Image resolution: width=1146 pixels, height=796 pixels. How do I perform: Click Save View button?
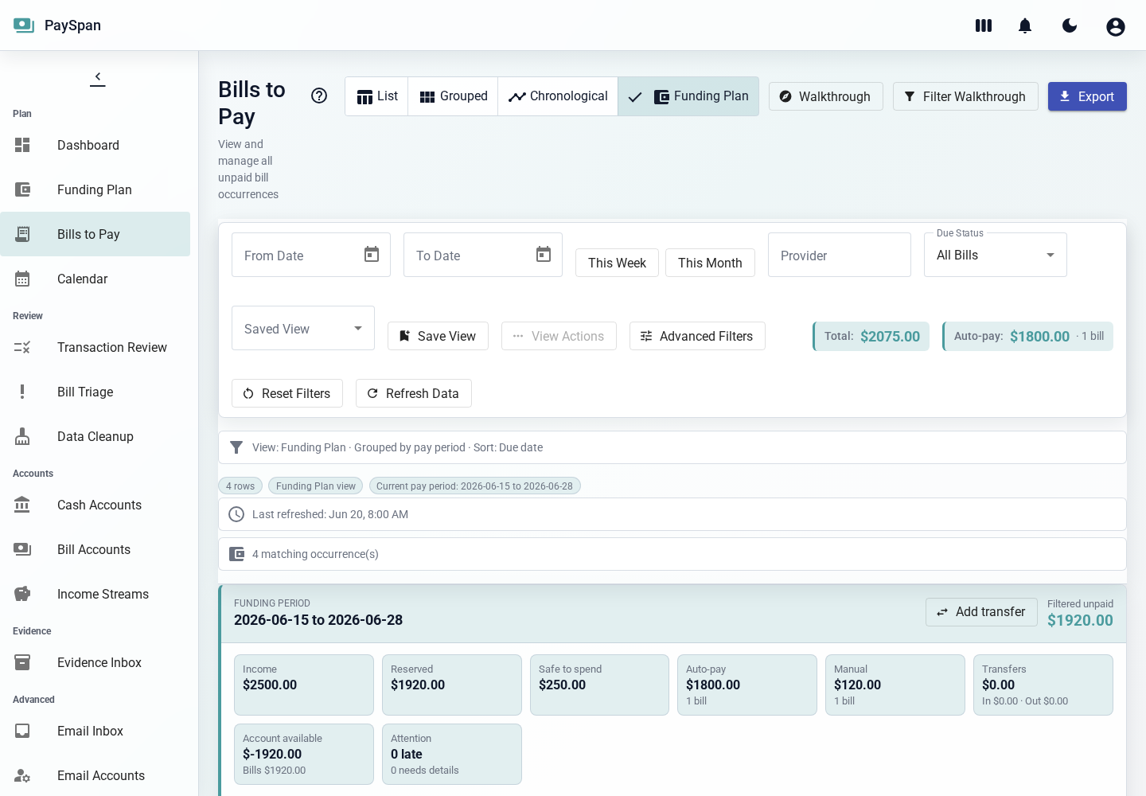pyautogui.click(x=438, y=336)
